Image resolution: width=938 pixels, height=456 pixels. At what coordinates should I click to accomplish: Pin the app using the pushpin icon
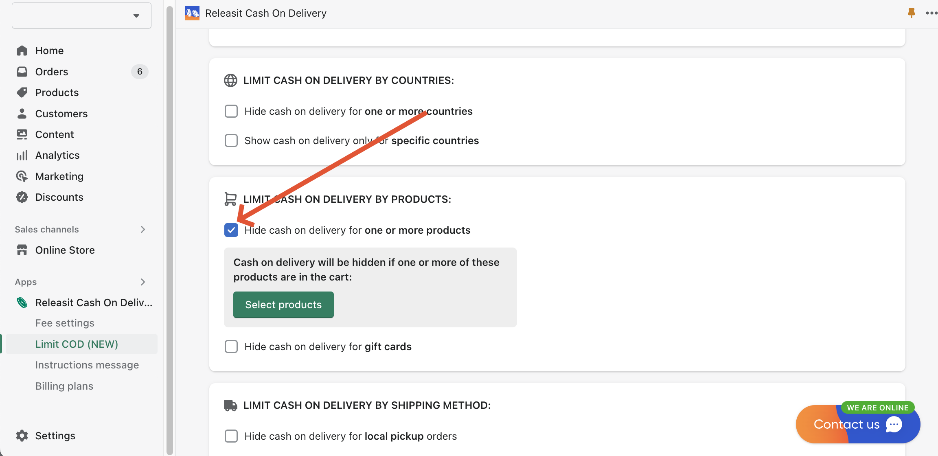point(911,13)
